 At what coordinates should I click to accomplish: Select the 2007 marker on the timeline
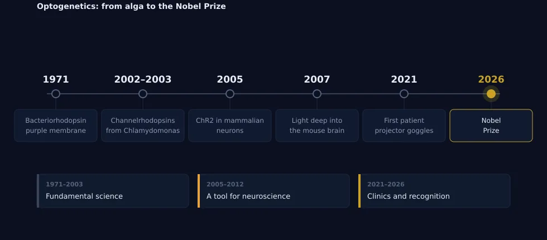coord(317,94)
